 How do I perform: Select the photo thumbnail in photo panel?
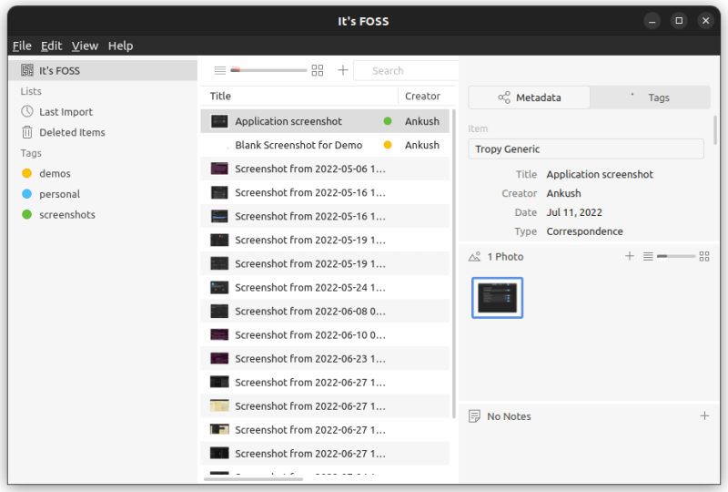click(x=497, y=298)
